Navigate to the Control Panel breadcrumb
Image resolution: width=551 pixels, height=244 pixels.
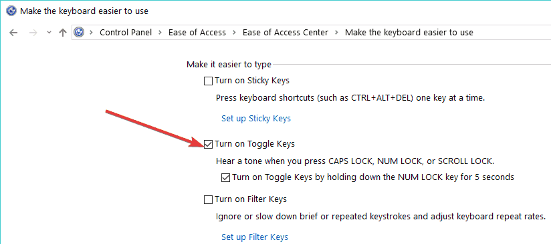[x=126, y=33]
